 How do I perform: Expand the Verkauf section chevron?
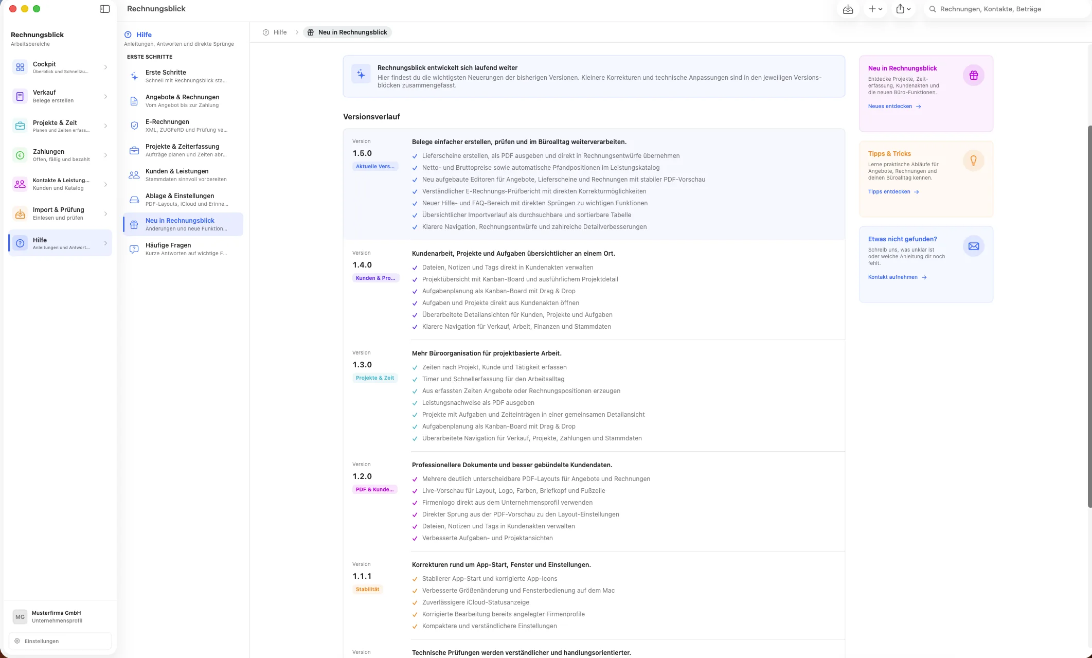pyautogui.click(x=105, y=97)
